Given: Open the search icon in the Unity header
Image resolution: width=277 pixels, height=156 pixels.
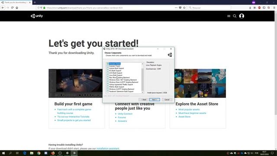Looking at the screenshot, I should tap(235, 16).
